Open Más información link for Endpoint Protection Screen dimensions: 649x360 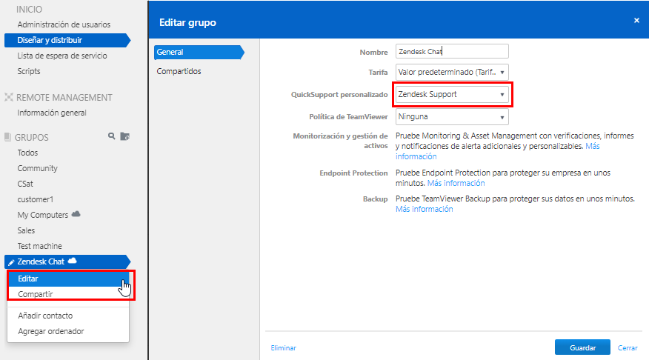click(456, 183)
